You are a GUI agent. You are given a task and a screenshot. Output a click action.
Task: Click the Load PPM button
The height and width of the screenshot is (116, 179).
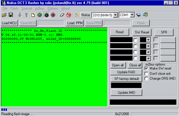click(75, 23)
